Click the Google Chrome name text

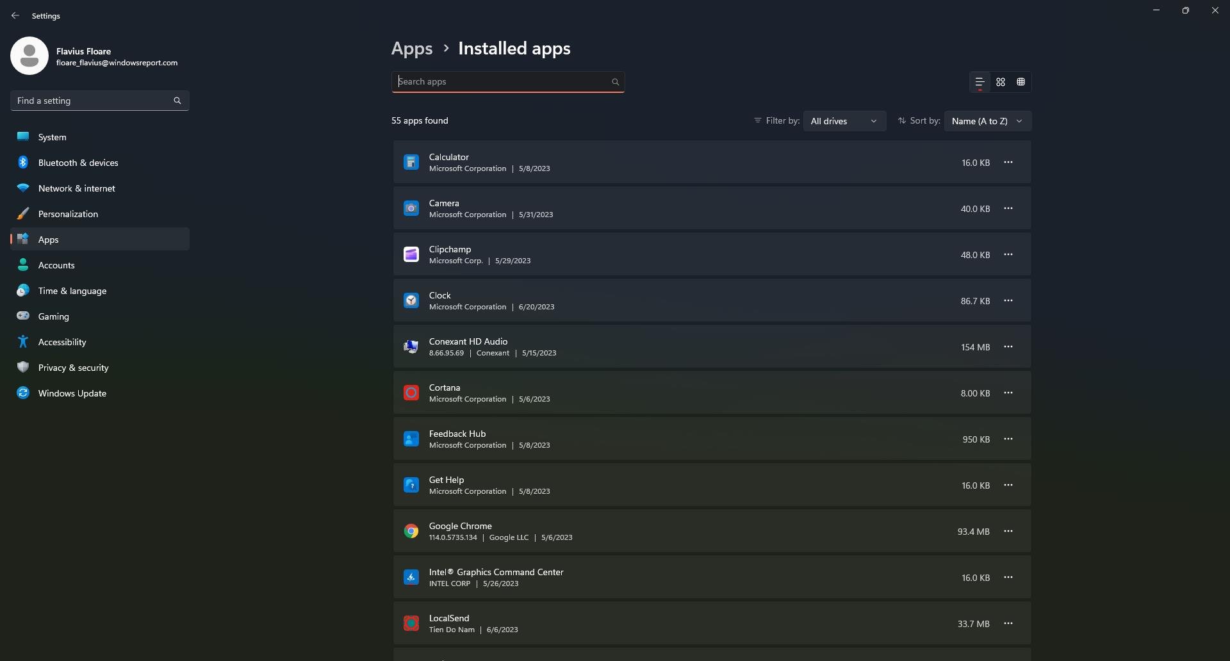(x=461, y=526)
